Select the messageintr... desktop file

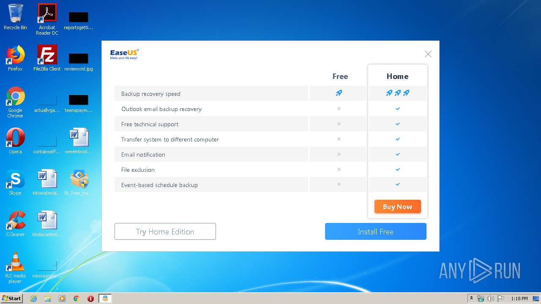pyautogui.click(x=47, y=269)
